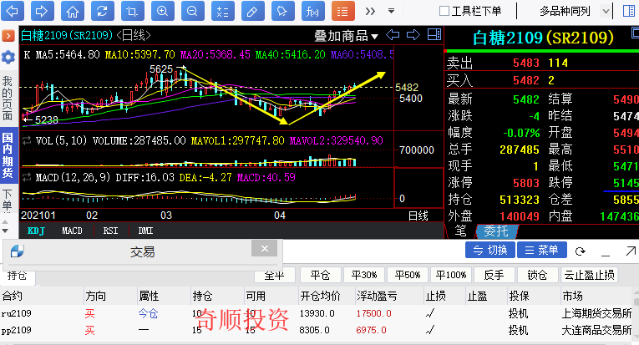This screenshot has width=639, height=345.
Task: Select the crop screenshot tool icon
Action: click(x=133, y=11)
